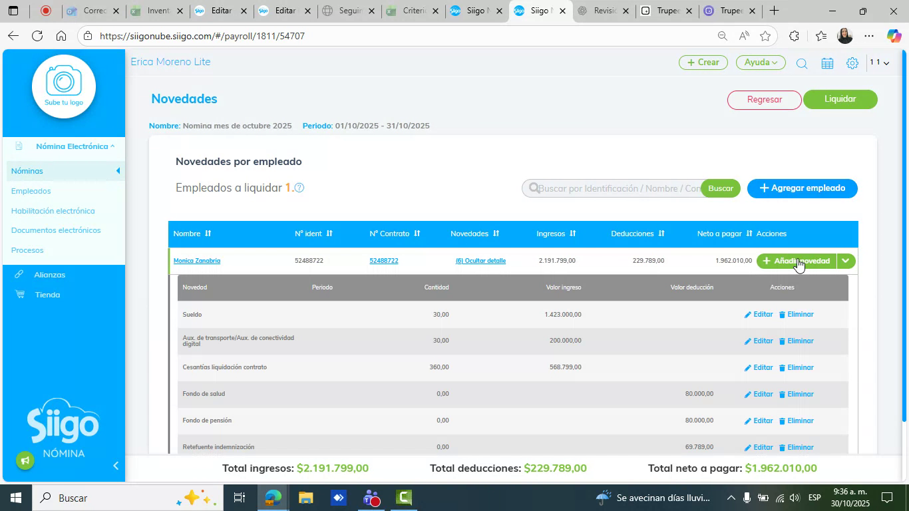
Task: Open Task View in taskbar
Action: click(x=240, y=498)
